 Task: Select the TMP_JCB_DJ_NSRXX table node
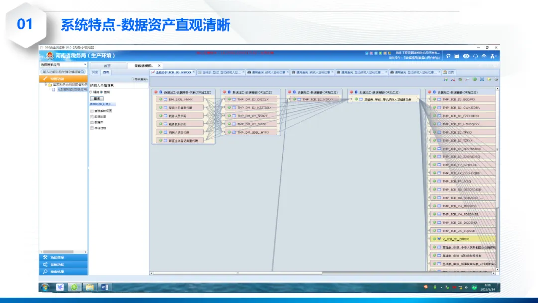315,99
